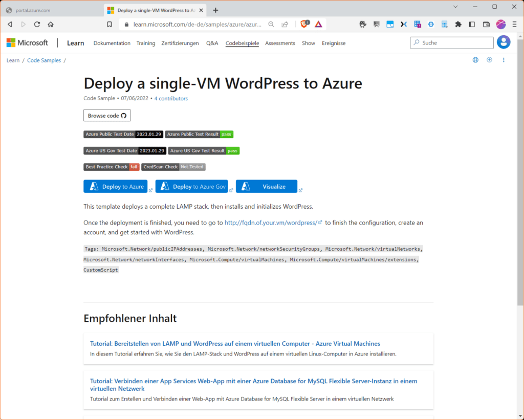This screenshot has height=420, width=524.
Task: Reload the page with the refresh icon
Action: pos(37,25)
